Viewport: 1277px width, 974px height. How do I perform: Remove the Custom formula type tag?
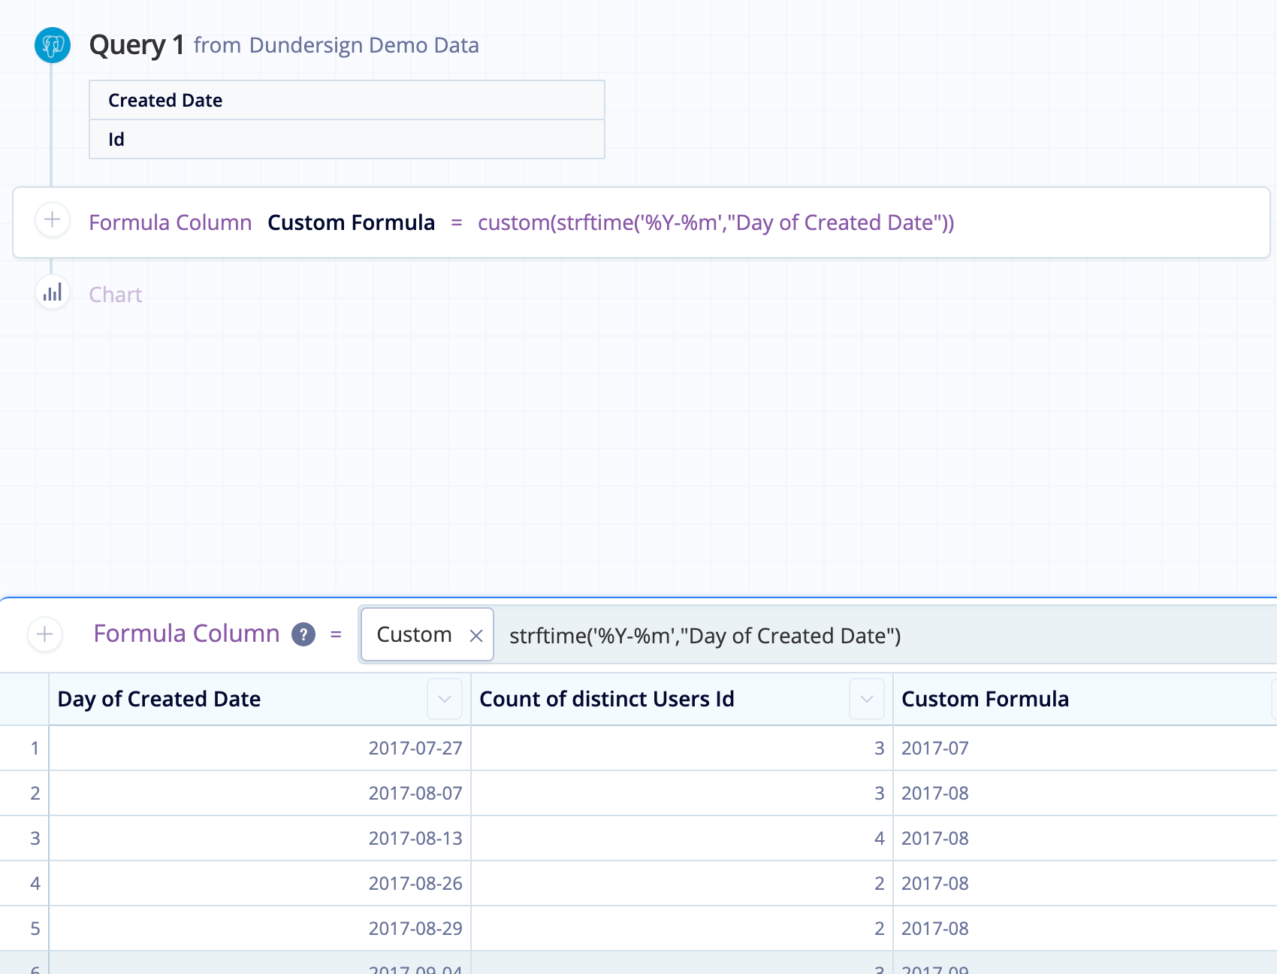[x=475, y=636]
